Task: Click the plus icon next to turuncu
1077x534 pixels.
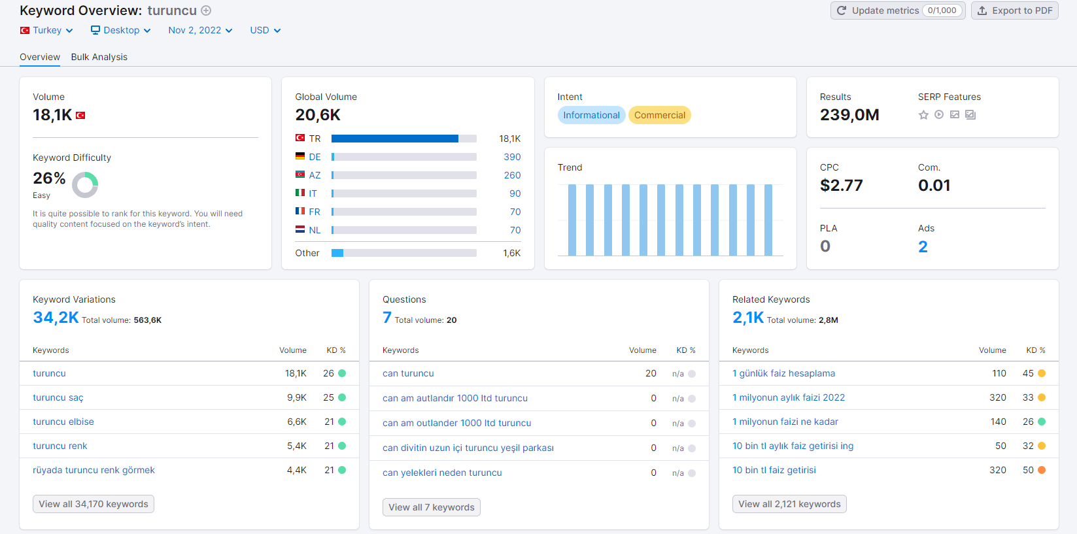Action: [206, 10]
